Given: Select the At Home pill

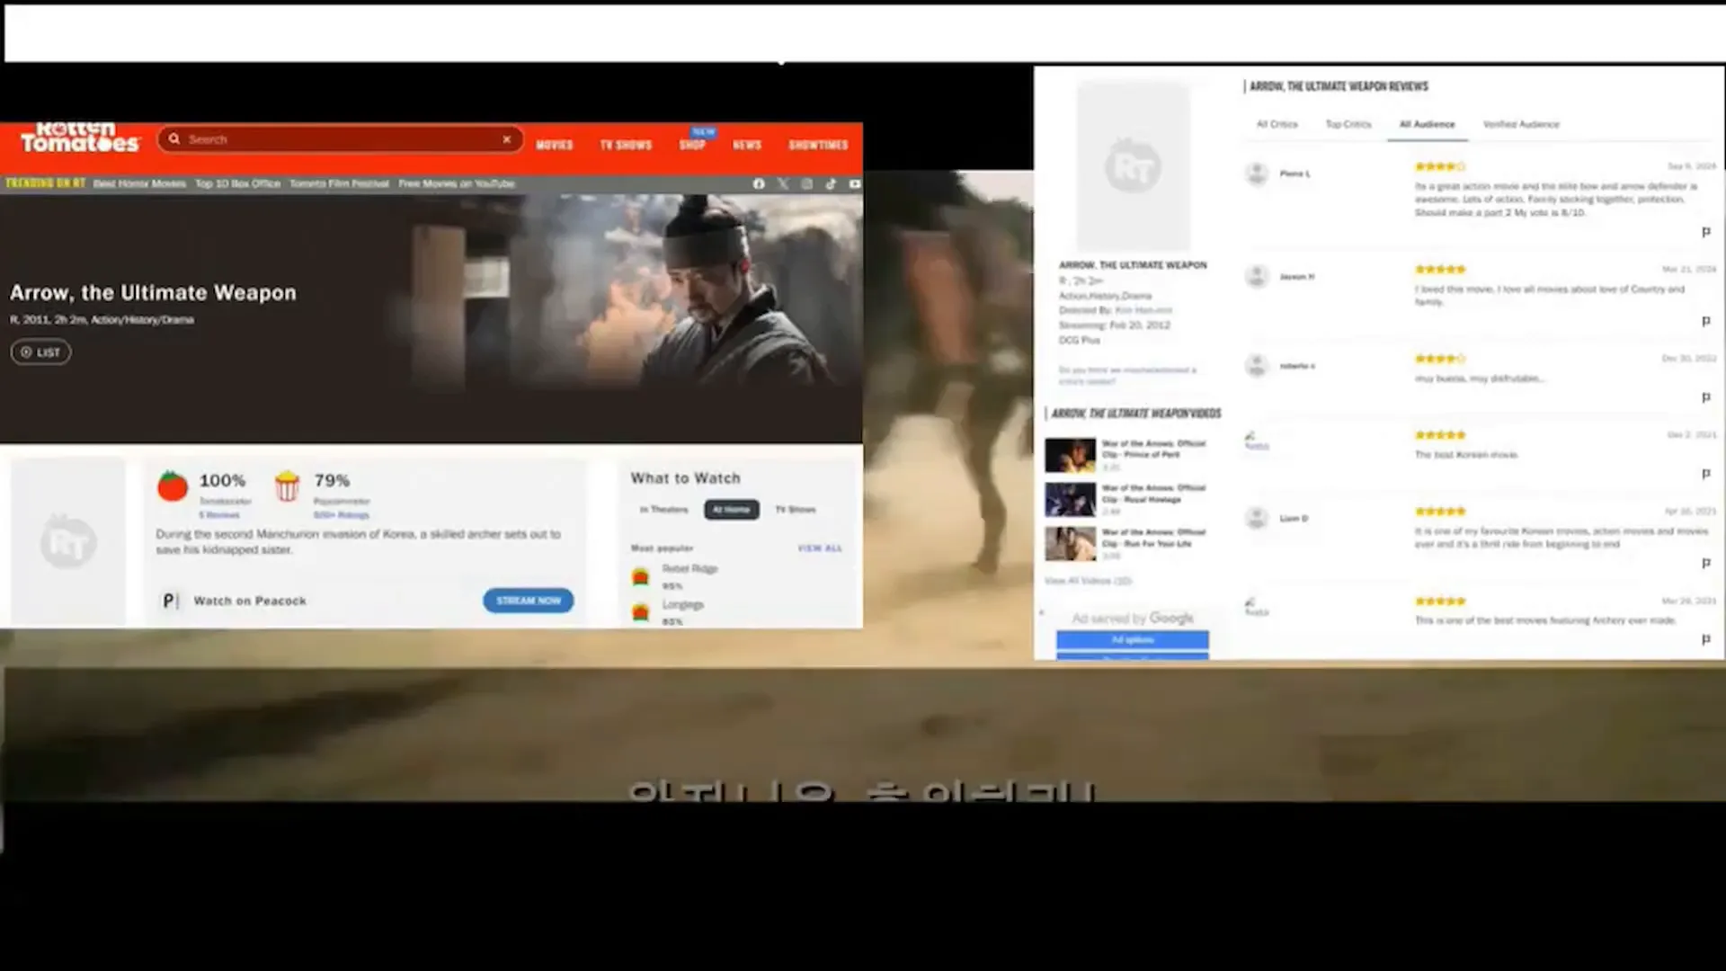Looking at the screenshot, I should 731,510.
